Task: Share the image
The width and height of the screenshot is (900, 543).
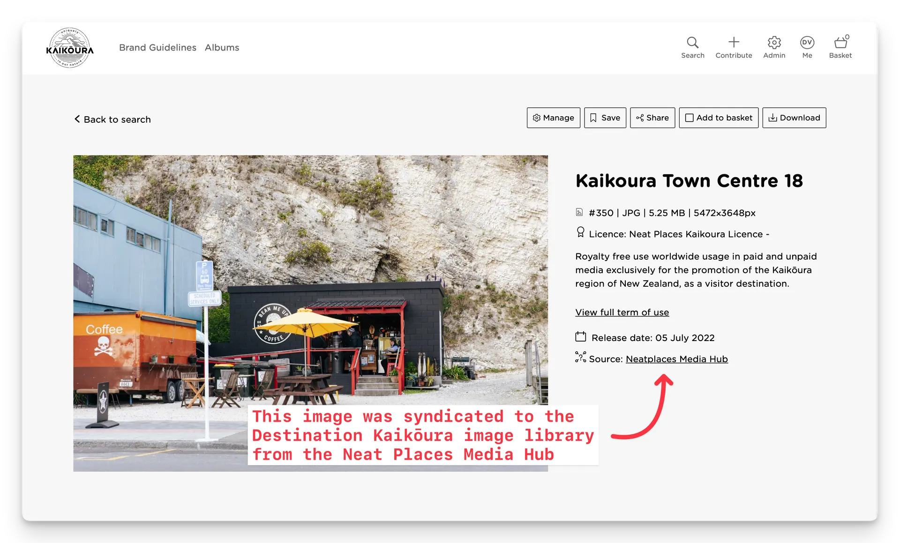Action: pyautogui.click(x=652, y=118)
